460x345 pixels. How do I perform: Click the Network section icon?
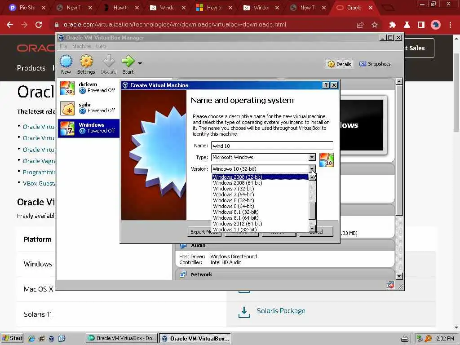(x=183, y=274)
